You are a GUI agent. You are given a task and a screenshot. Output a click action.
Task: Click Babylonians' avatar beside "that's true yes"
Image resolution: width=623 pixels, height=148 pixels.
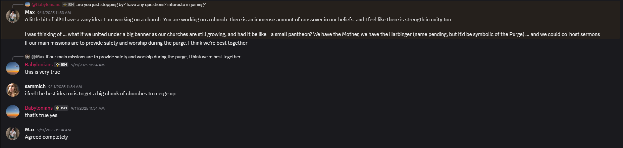pyautogui.click(x=13, y=112)
